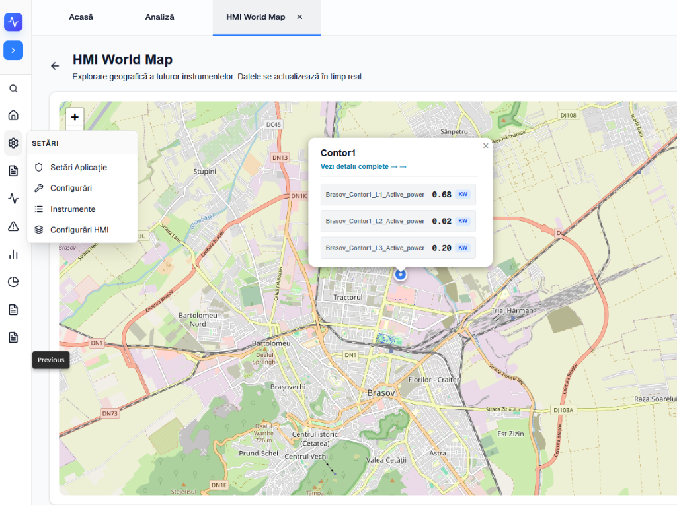Click the Contor1 popup title
Viewport: 677px width, 505px height.
338,153
